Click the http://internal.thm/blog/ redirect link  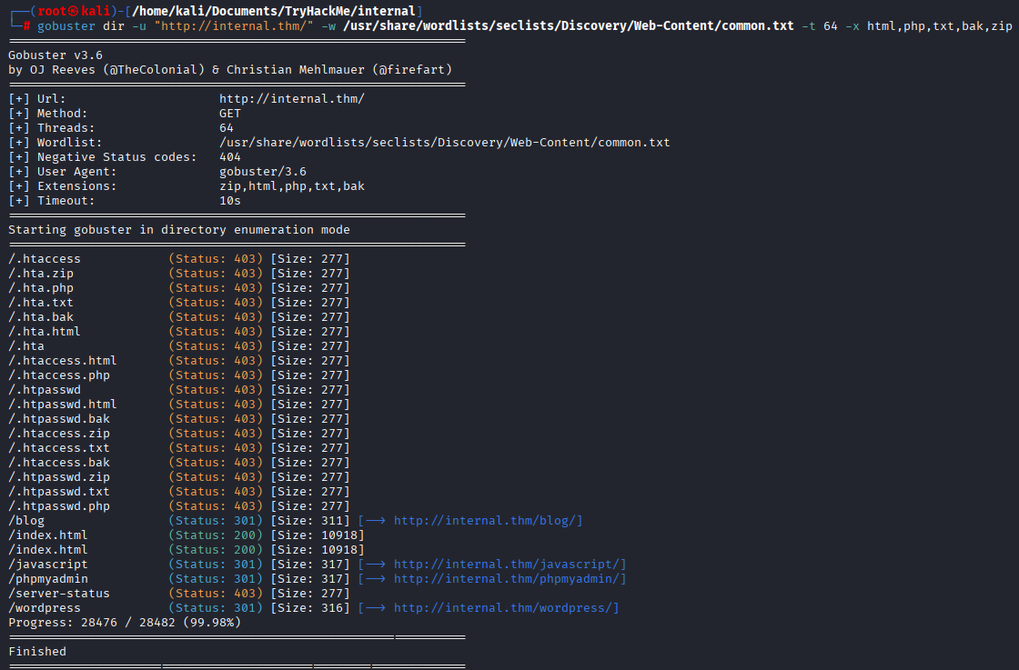click(x=485, y=521)
